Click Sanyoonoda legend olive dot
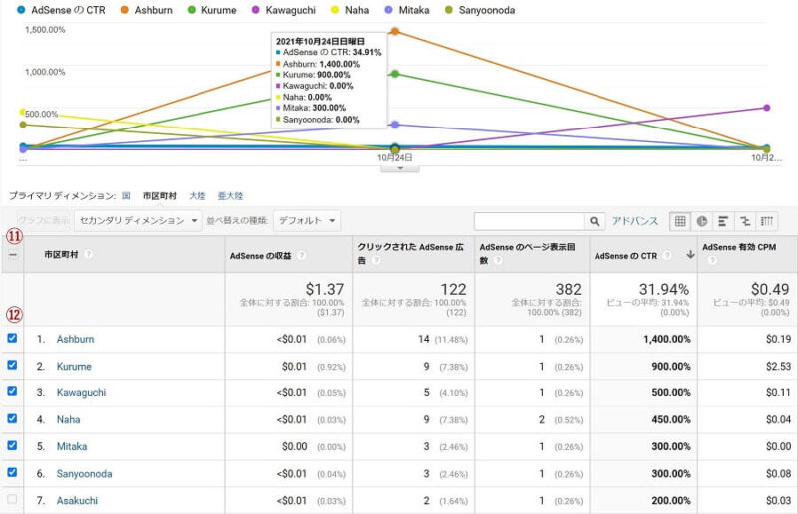The height and width of the screenshot is (514, 798). point(448,10)
